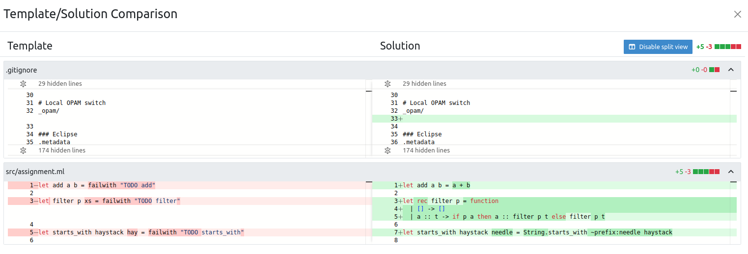
Task: Click removed line 'let add a b = failwith'
Action: (x=97, y=185)
